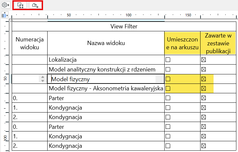The width and height of the screenshot is (238, 152).
Task: Click the Model fizyczny name edit field
Action: pyautogui.click(x=106, y=79)
